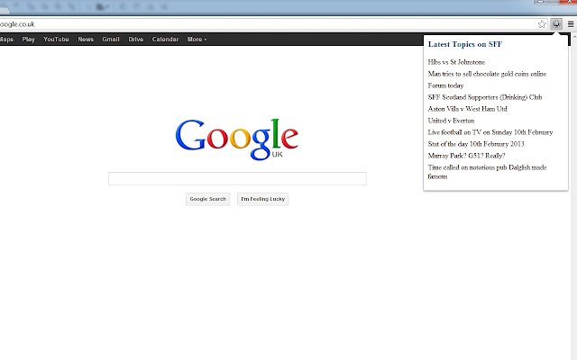The width and height of the screenshot is (577, 360).
Task: Open Maps in the Google bar
Action: (6, 40)
